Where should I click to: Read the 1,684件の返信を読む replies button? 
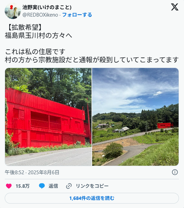pyautogui.click(x=92, y=198)
